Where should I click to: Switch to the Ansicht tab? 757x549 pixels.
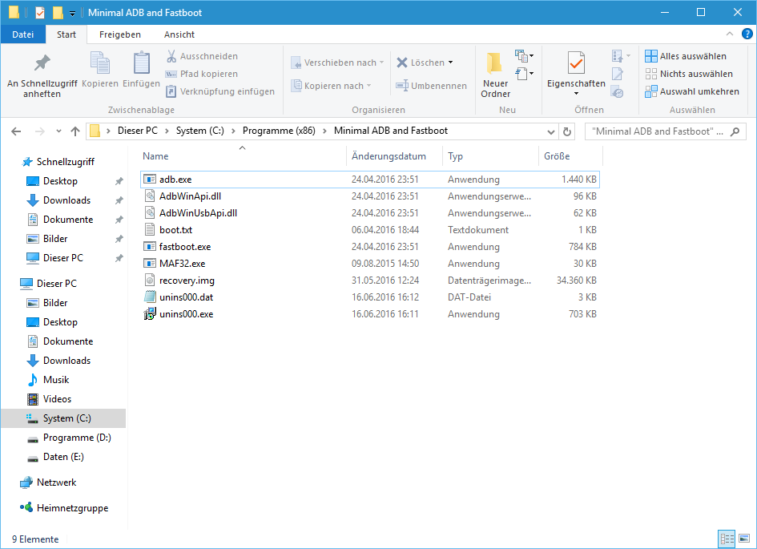(179, 34)
